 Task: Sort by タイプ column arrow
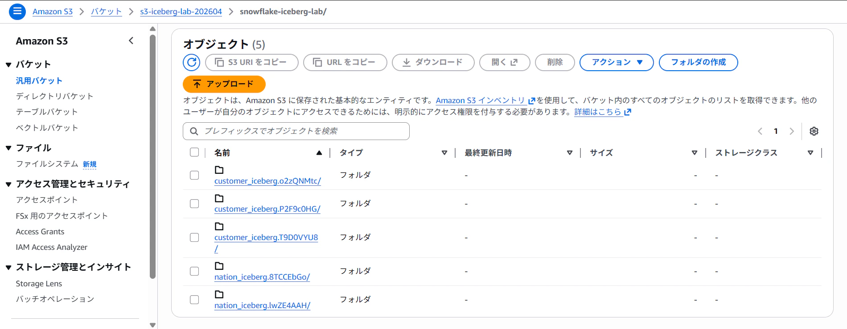click(x=444, y=152)
